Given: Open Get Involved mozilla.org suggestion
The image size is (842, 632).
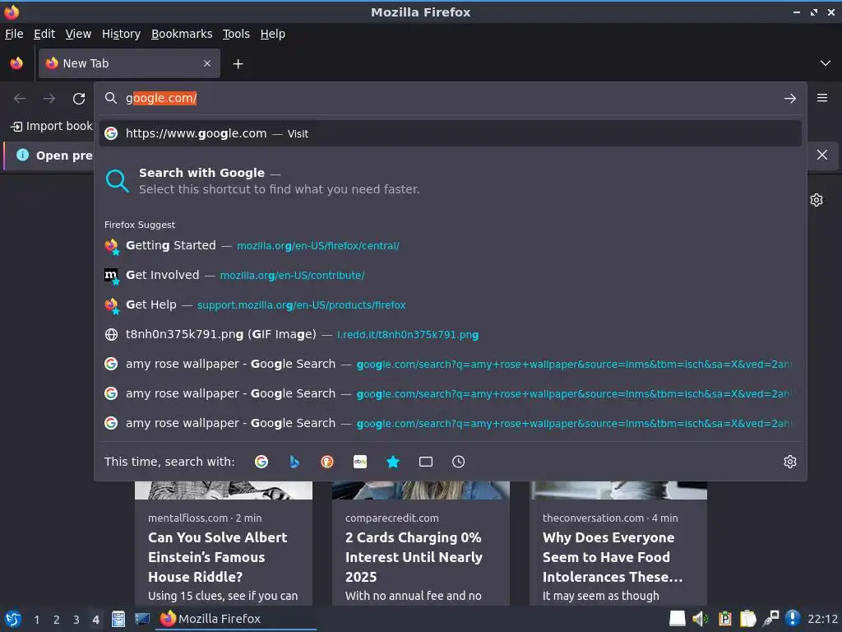Looking at the screenshot, I should point(450,275).
